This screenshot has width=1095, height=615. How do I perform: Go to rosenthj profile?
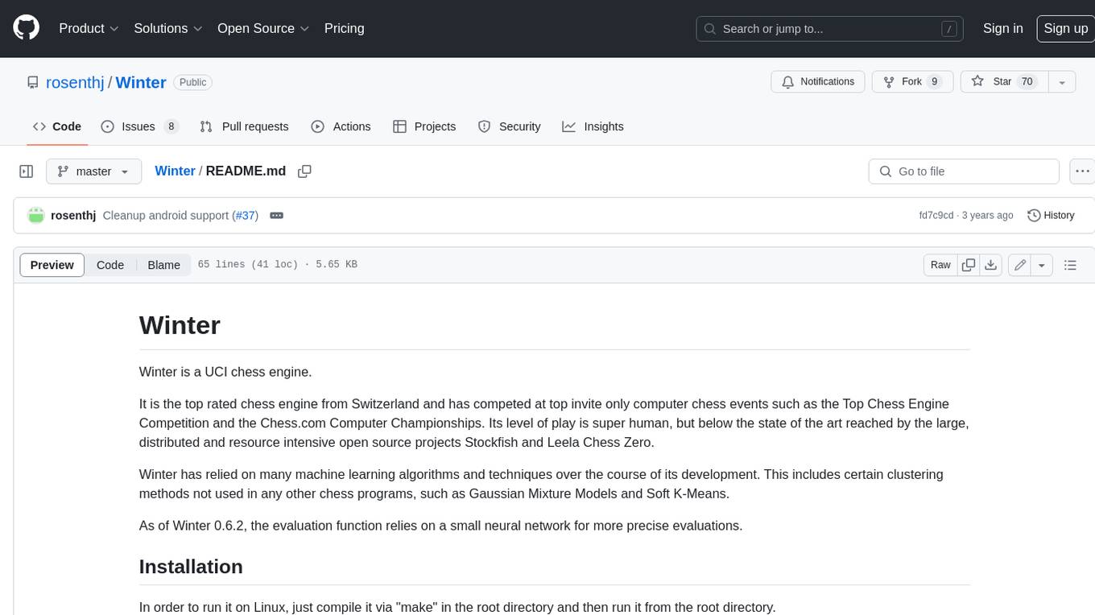pyautogui.click(x=75, y=82)
